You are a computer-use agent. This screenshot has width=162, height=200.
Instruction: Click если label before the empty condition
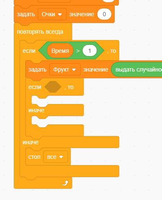pos(35,87)
